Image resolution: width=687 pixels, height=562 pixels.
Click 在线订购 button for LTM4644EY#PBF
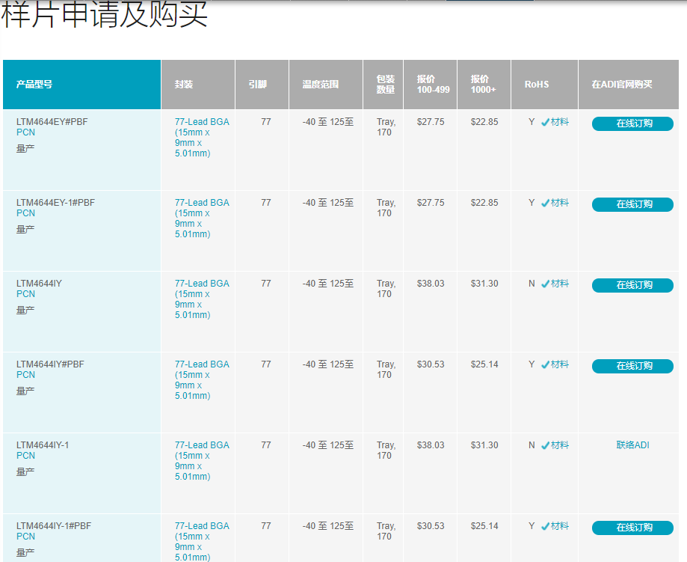point(632,123)
